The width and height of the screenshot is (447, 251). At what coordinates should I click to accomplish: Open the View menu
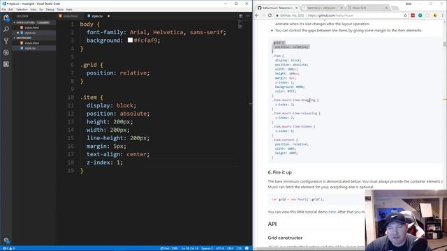[x=34, y=9]
